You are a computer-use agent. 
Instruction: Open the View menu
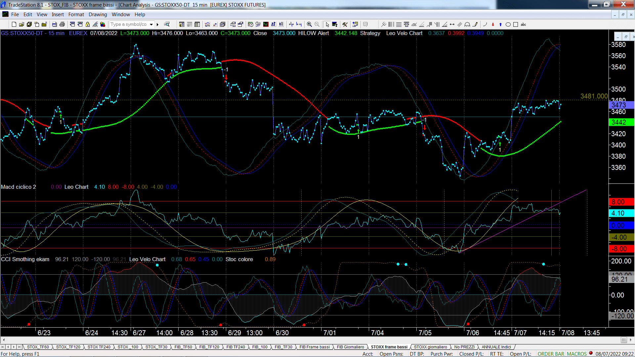pyautogui.click(x=42, y=15)
